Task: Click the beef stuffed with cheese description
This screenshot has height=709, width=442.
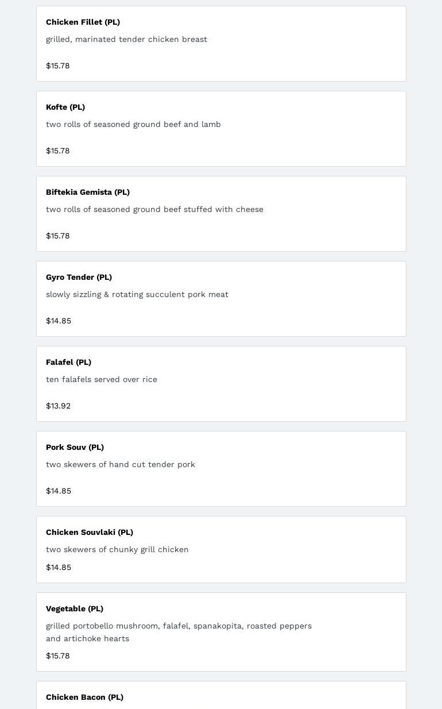Action: click(x=154, y=209)
